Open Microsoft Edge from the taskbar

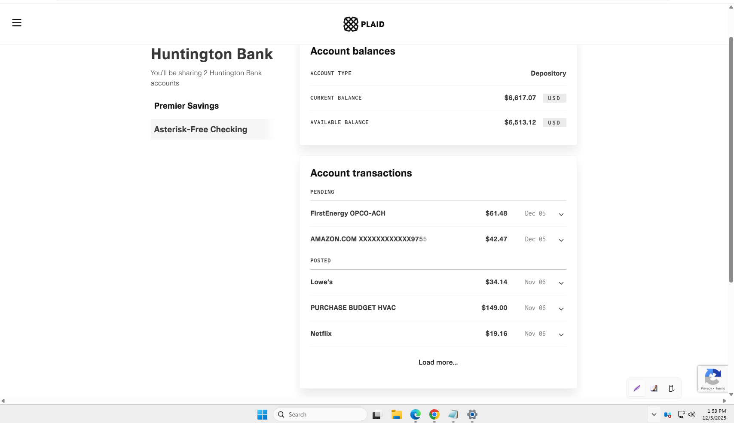click(415, 414)
